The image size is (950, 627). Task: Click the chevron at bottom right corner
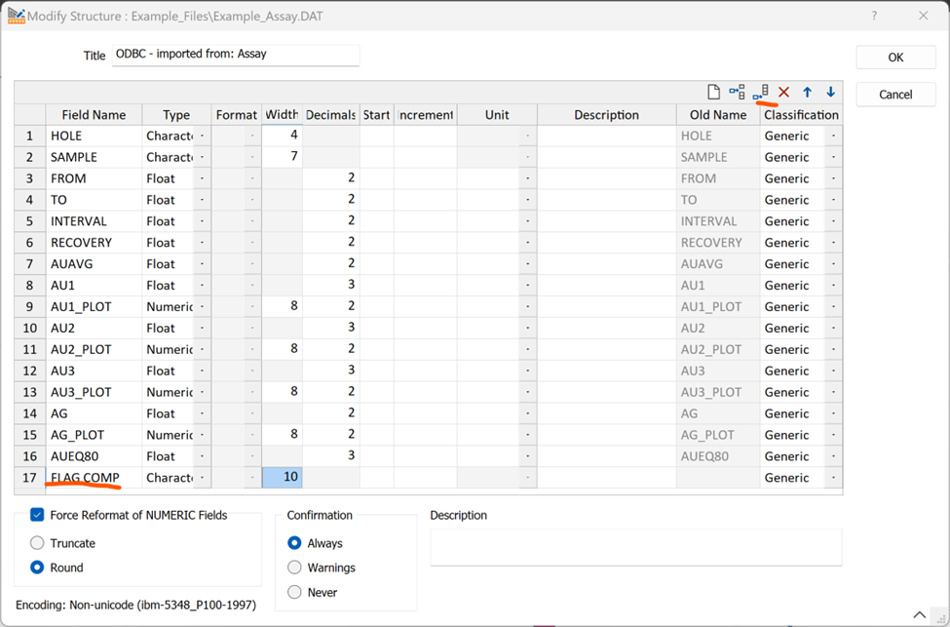coord(919,614)
